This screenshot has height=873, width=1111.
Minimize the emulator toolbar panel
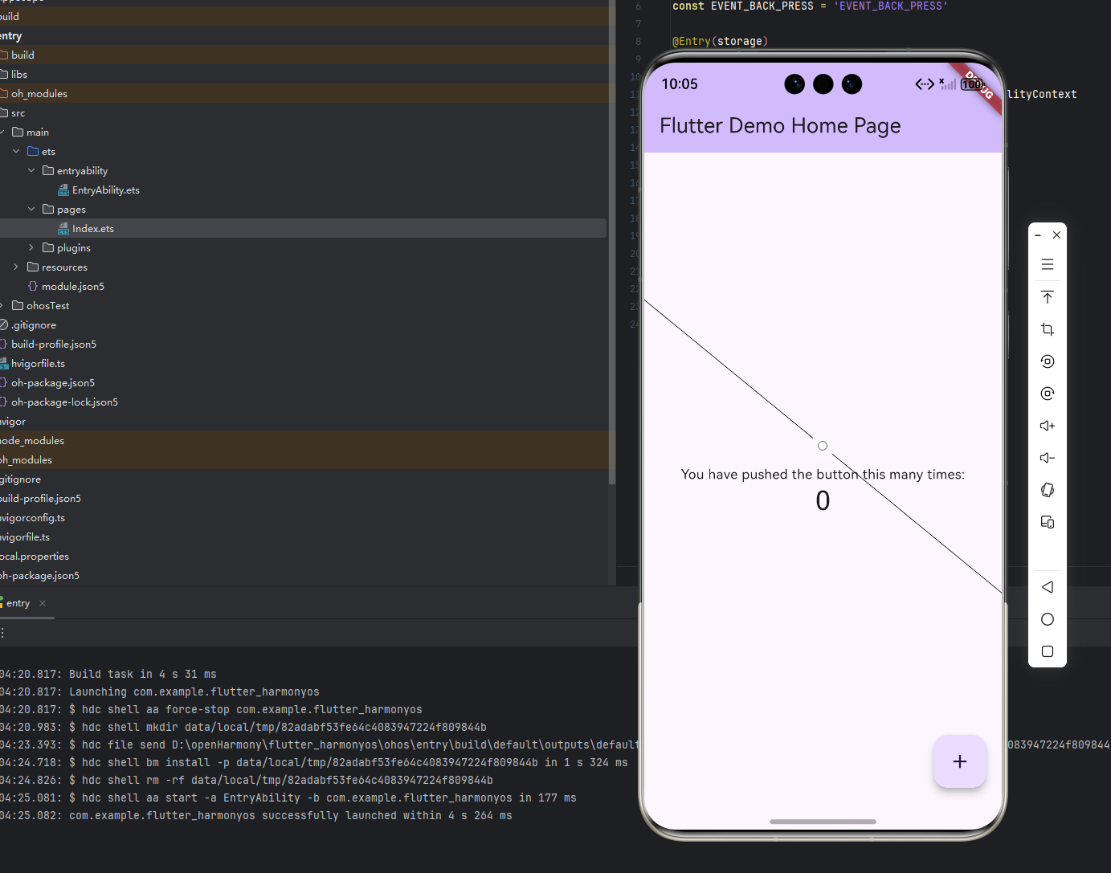point(1038,235)
